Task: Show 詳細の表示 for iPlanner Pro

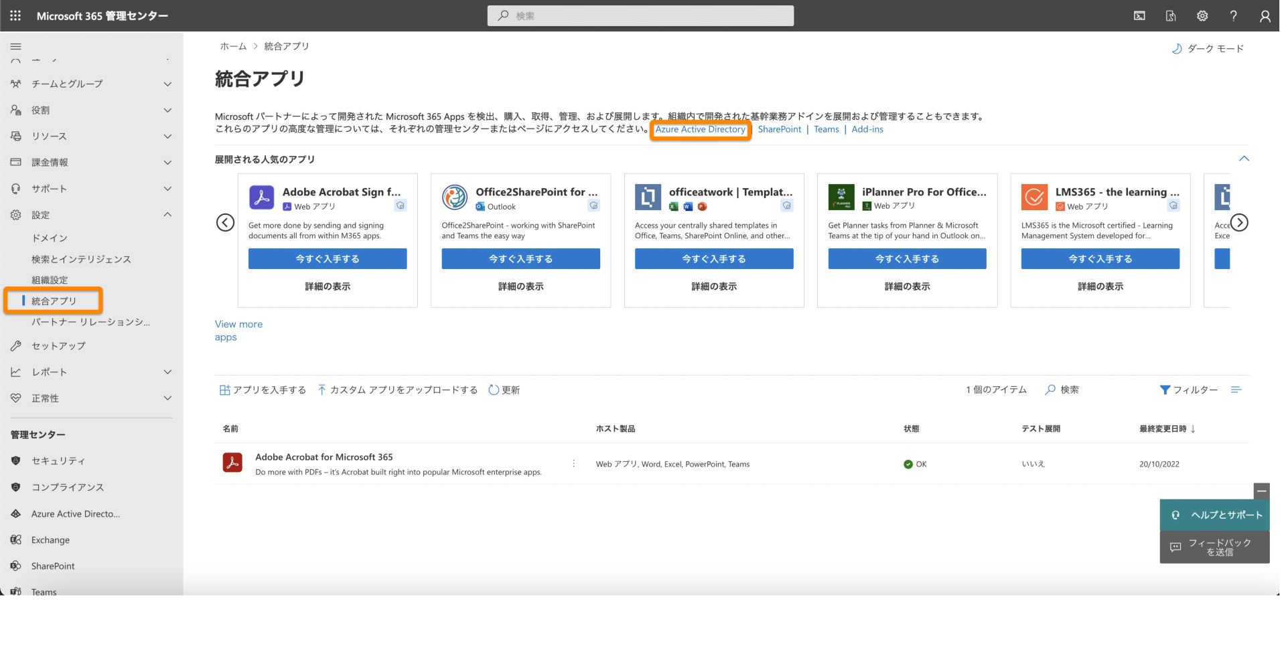Action: coord(907,287)
